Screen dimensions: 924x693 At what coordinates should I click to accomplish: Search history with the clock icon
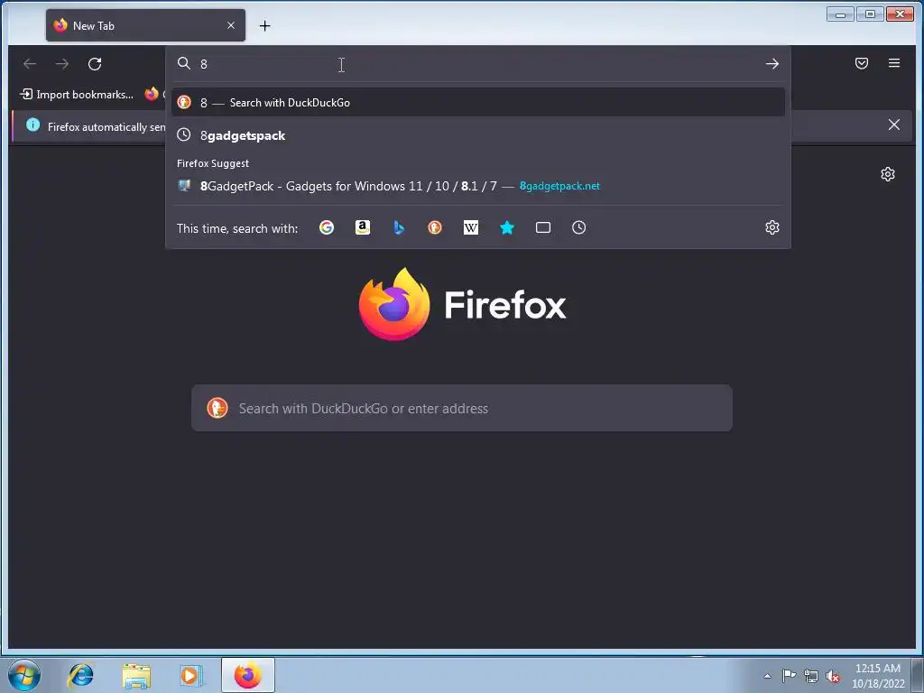(578, 227)
